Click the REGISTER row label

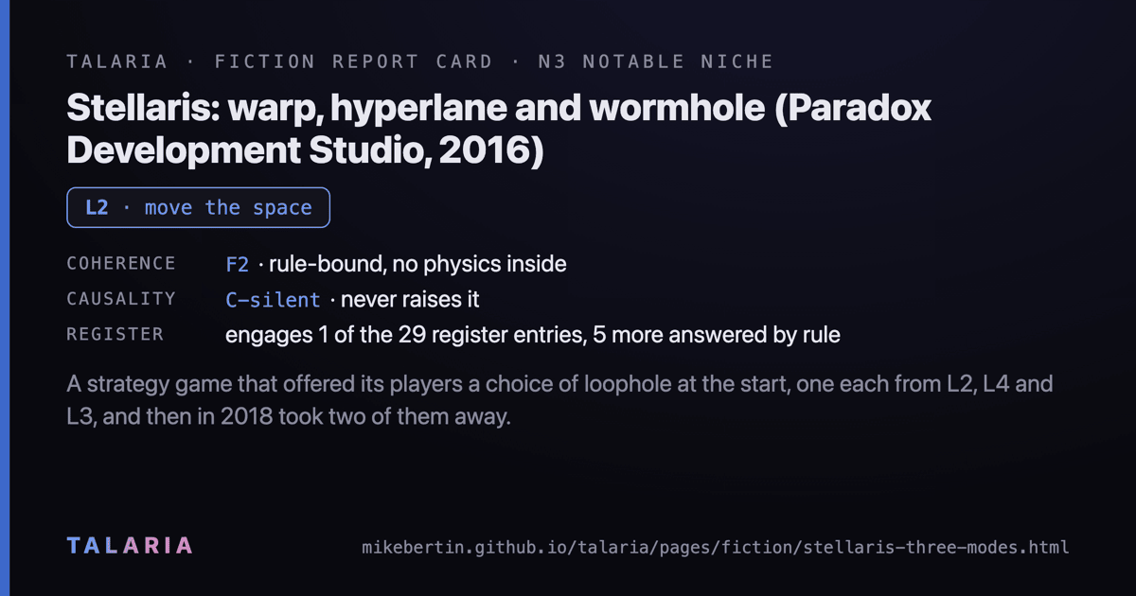(115, 334)
